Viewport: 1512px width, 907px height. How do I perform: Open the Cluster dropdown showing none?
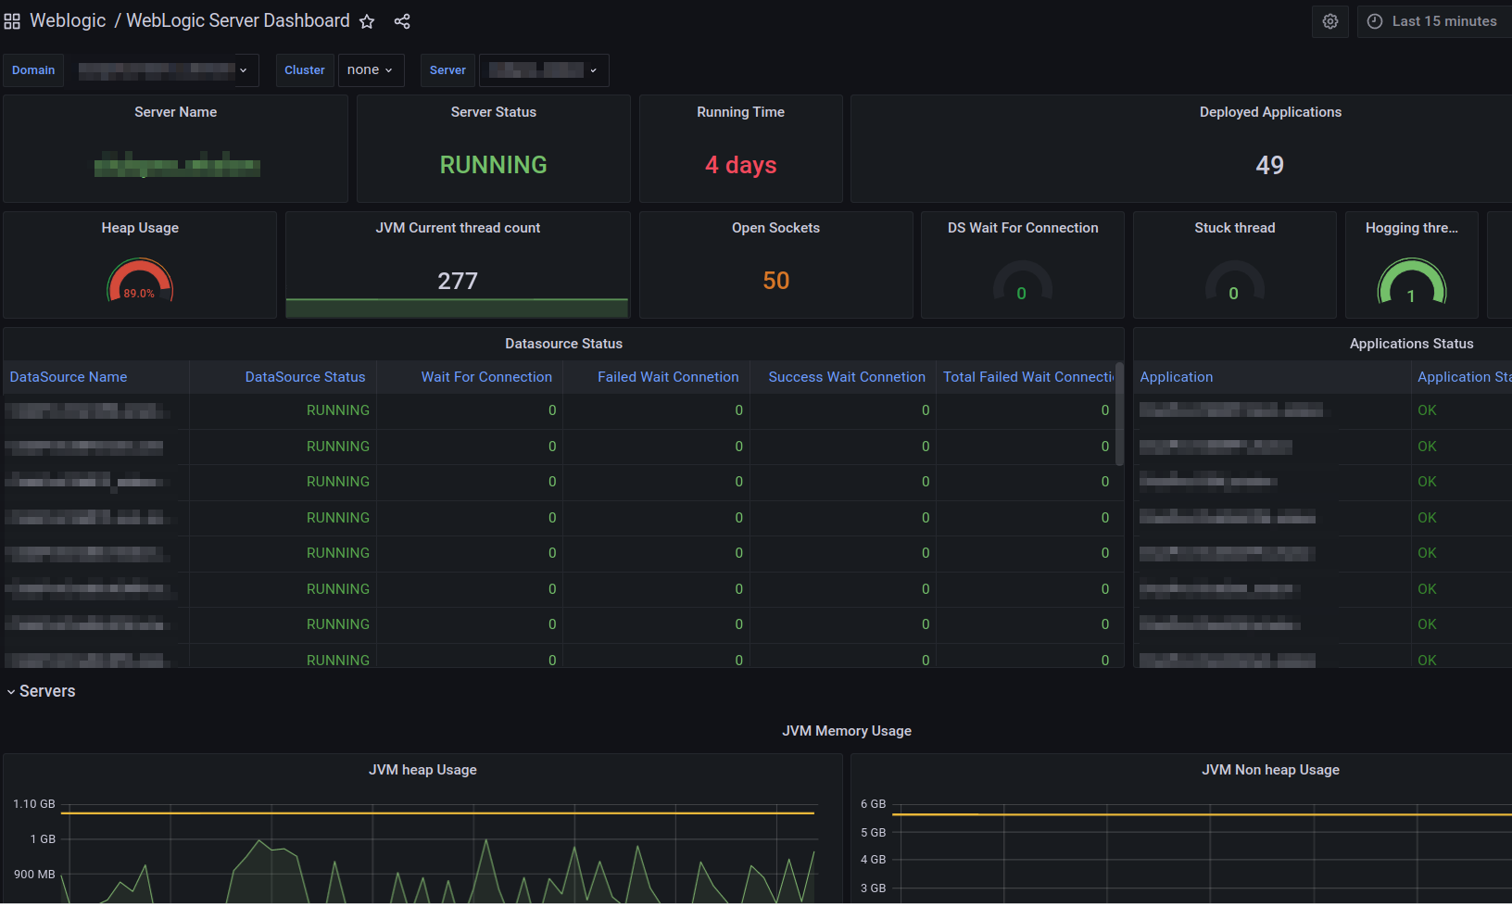371,70
